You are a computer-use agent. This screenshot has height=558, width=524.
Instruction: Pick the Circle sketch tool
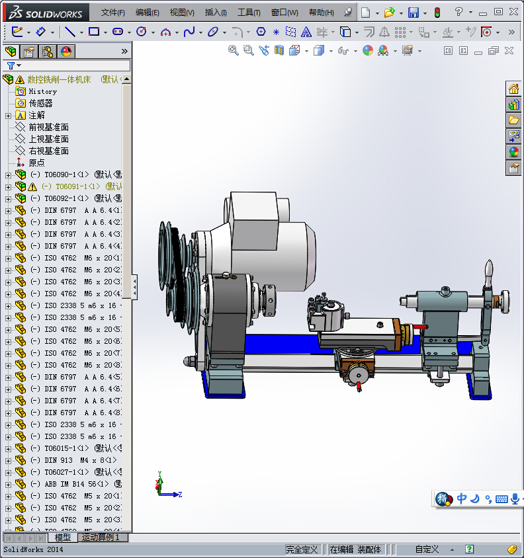(x=142, y=32)
